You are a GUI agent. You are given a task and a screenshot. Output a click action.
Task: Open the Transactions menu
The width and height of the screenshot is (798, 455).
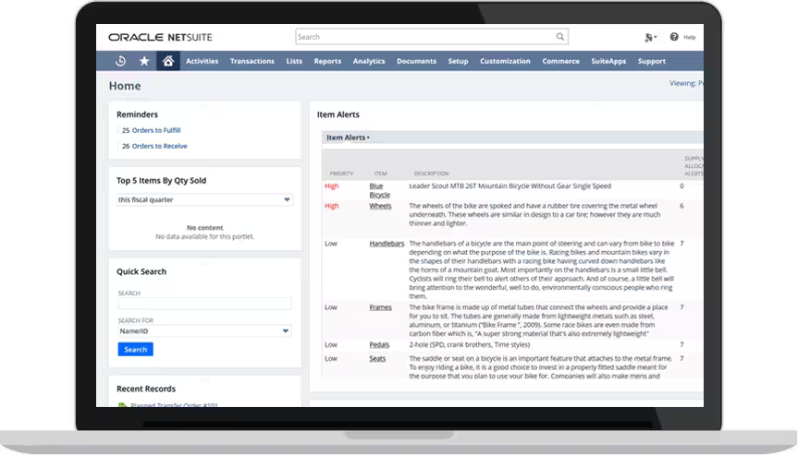(252, 61)
